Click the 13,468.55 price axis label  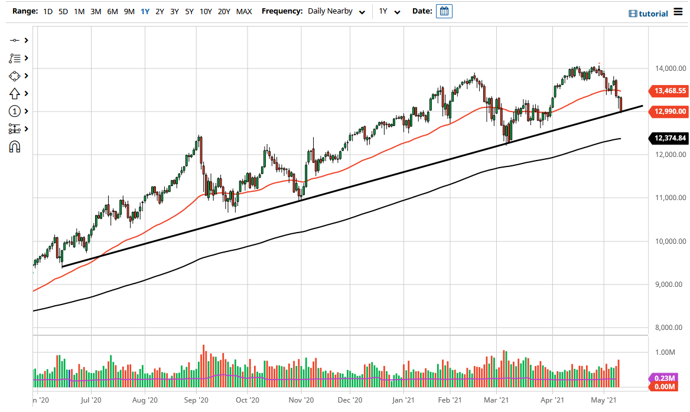668,91
